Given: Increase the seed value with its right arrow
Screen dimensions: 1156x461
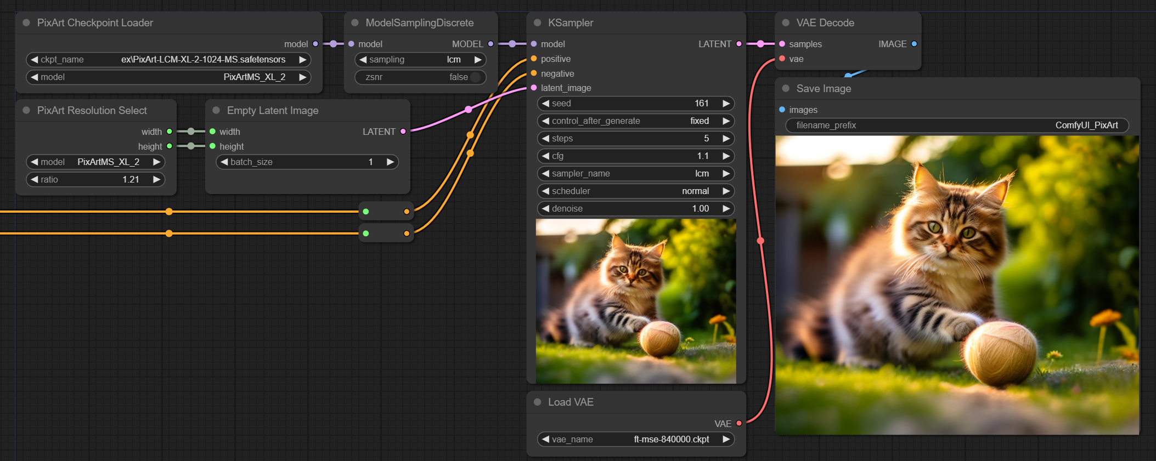Looking at the screenshot, I should (726, 104).
